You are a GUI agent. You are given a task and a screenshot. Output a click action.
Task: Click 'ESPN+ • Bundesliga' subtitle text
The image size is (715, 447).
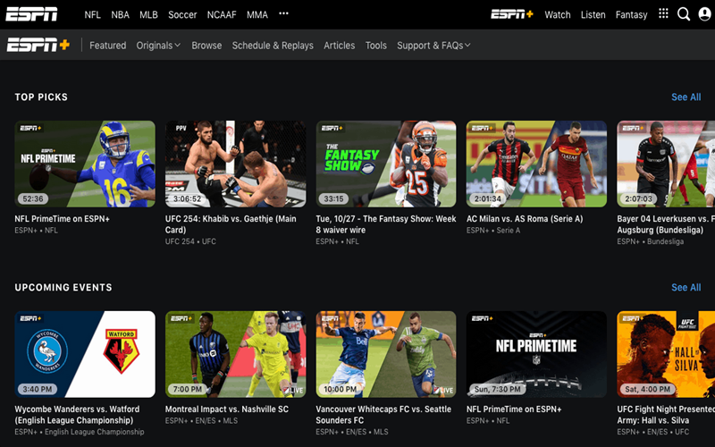[651, 241]
